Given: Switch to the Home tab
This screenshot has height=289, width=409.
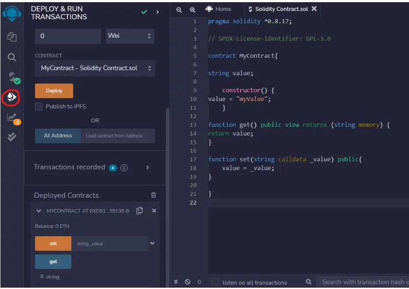Looking at the screenshot, I should 219,9.
